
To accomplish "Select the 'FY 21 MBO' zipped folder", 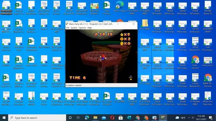I will pos(145,25).
